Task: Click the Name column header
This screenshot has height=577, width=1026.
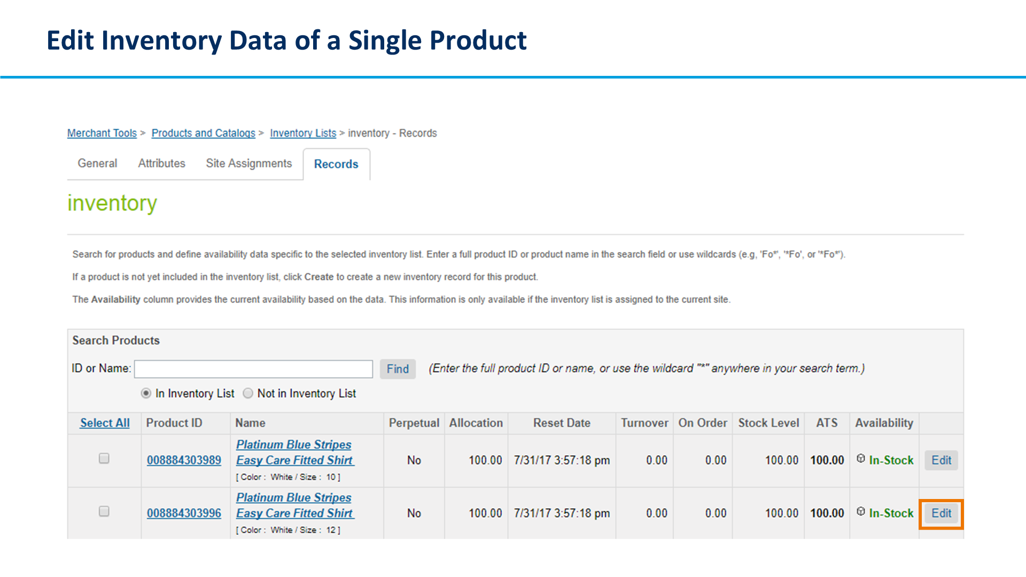Action: (250, 423)
